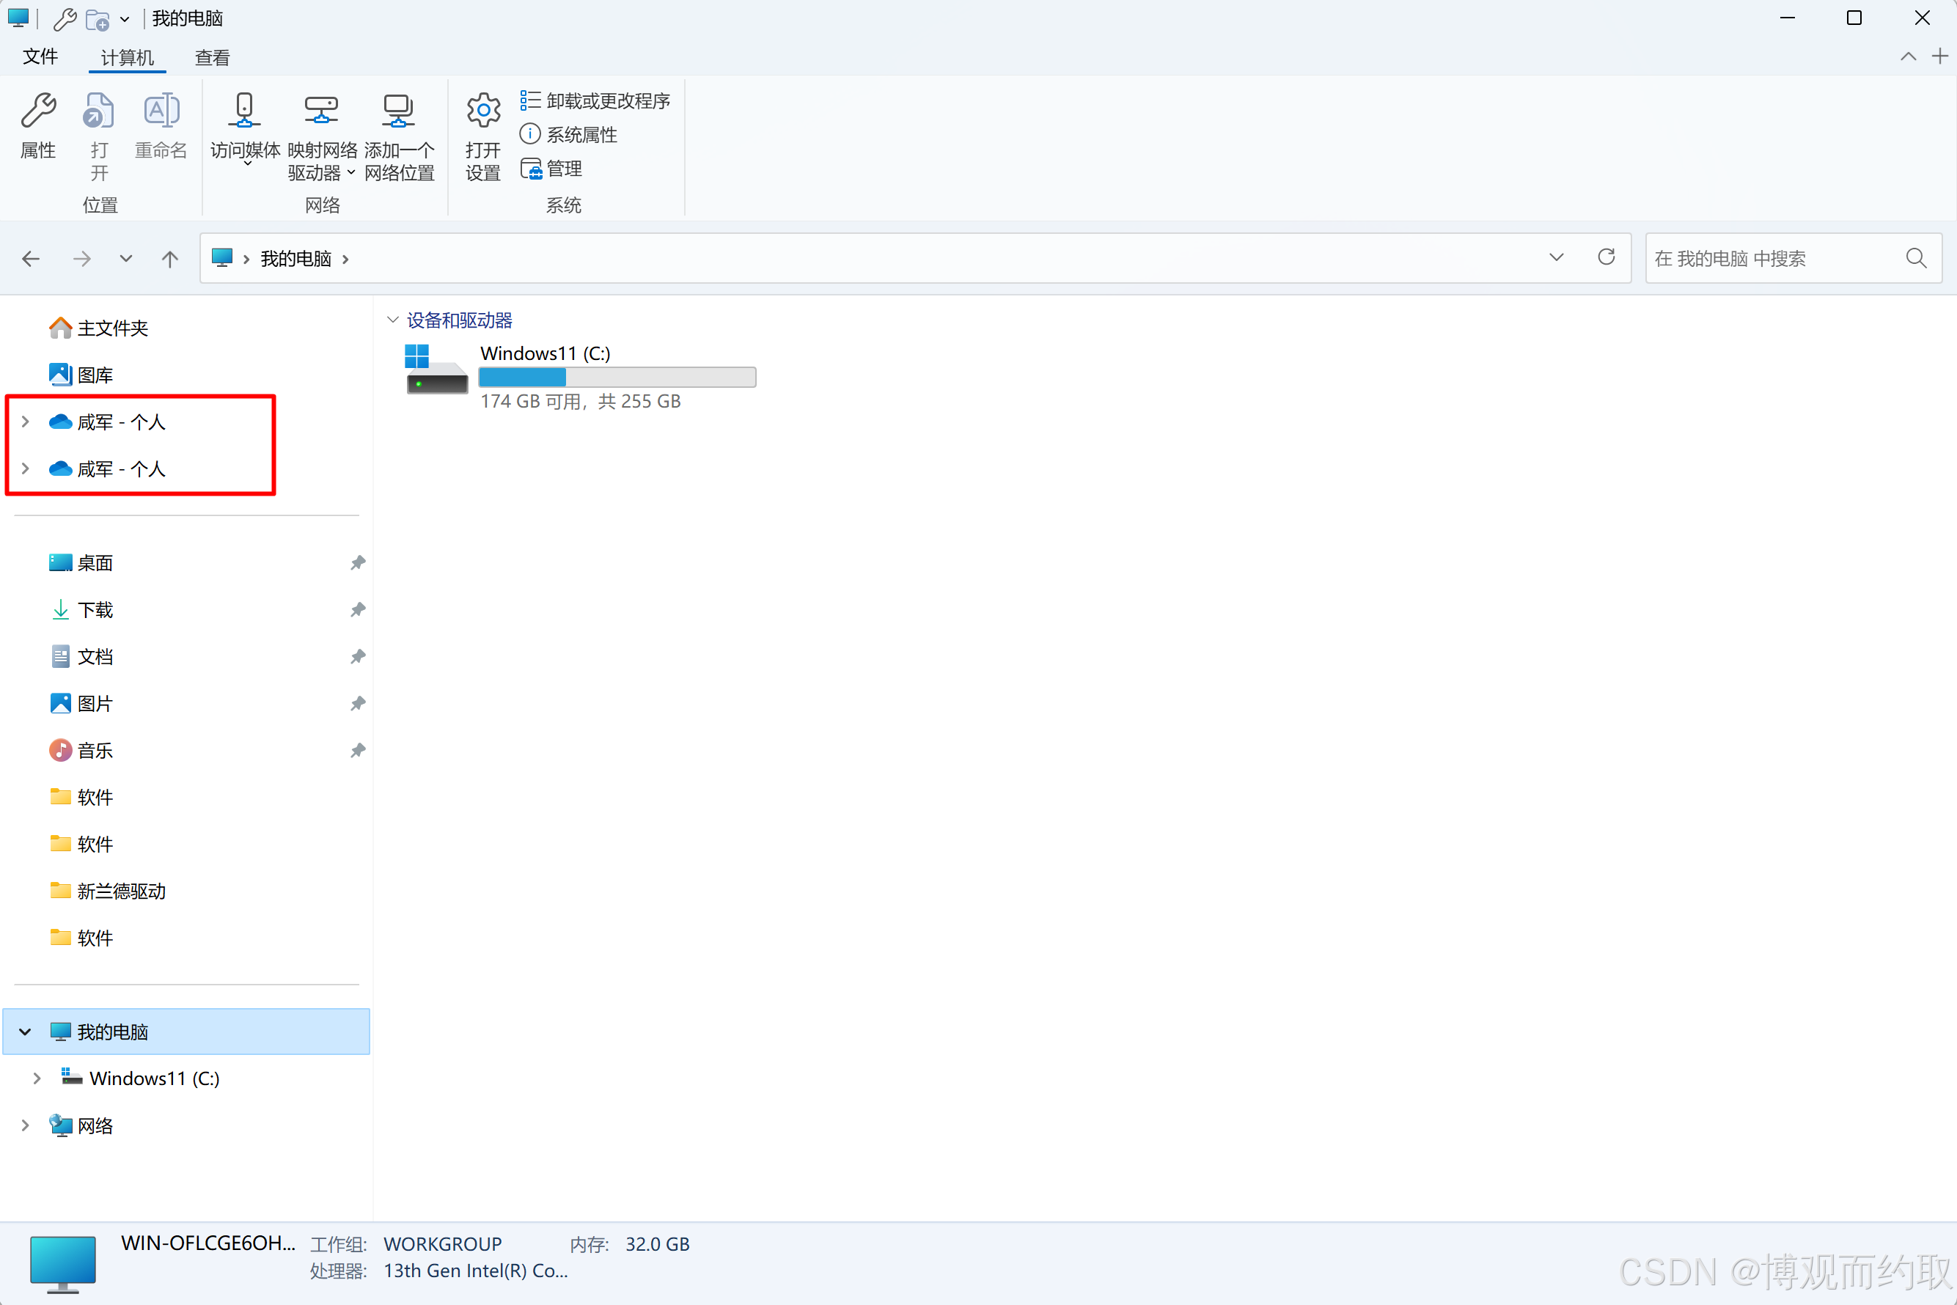The width and height of the screenshot is (1957, 1305).
Task: Click the refresh button in address bar
Action: point(1606,257)
